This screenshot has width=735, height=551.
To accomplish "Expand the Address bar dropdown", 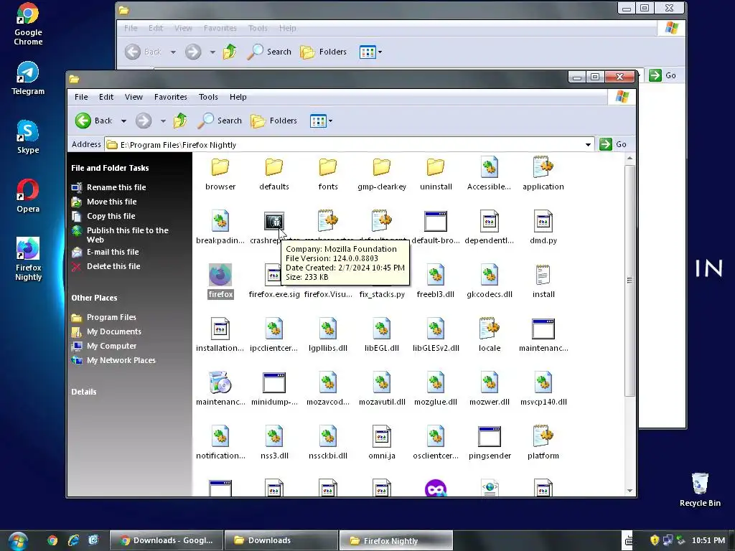I will (588, 145).
